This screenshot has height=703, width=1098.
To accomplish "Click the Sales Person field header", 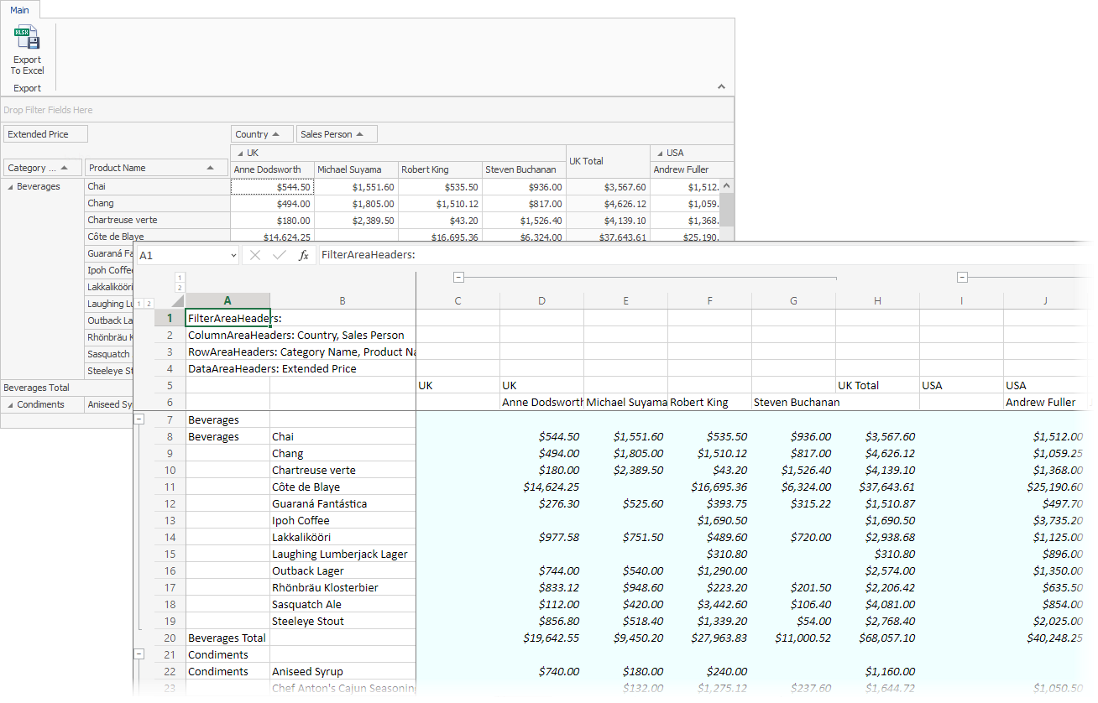I will point(337,134).
